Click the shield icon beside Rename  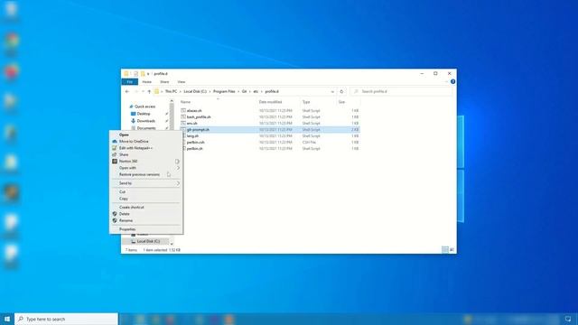(x=115, y=220)
